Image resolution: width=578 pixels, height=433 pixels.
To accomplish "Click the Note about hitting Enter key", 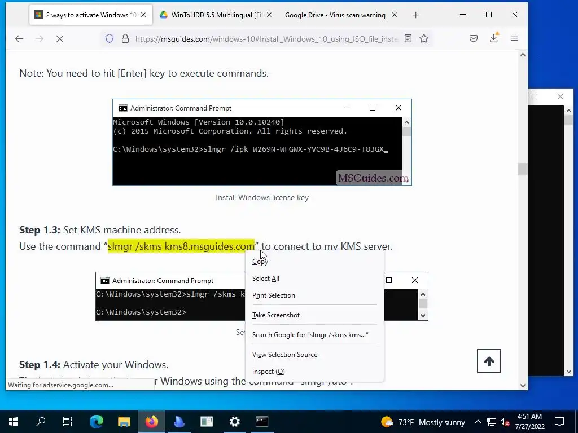I will pyautogui.click(x=144, y=73).
